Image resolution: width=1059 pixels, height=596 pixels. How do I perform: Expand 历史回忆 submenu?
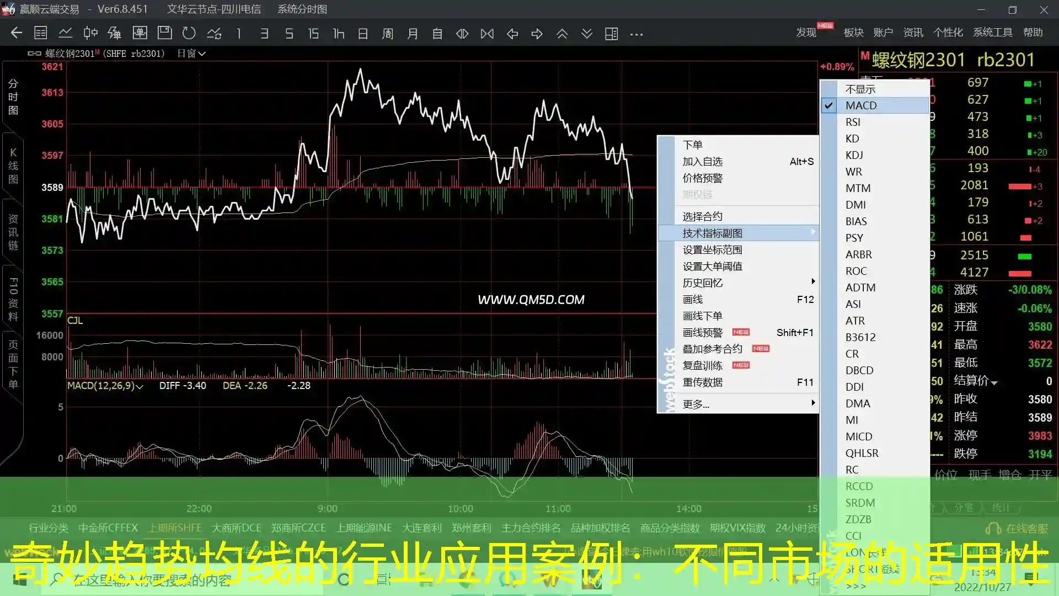739,283
